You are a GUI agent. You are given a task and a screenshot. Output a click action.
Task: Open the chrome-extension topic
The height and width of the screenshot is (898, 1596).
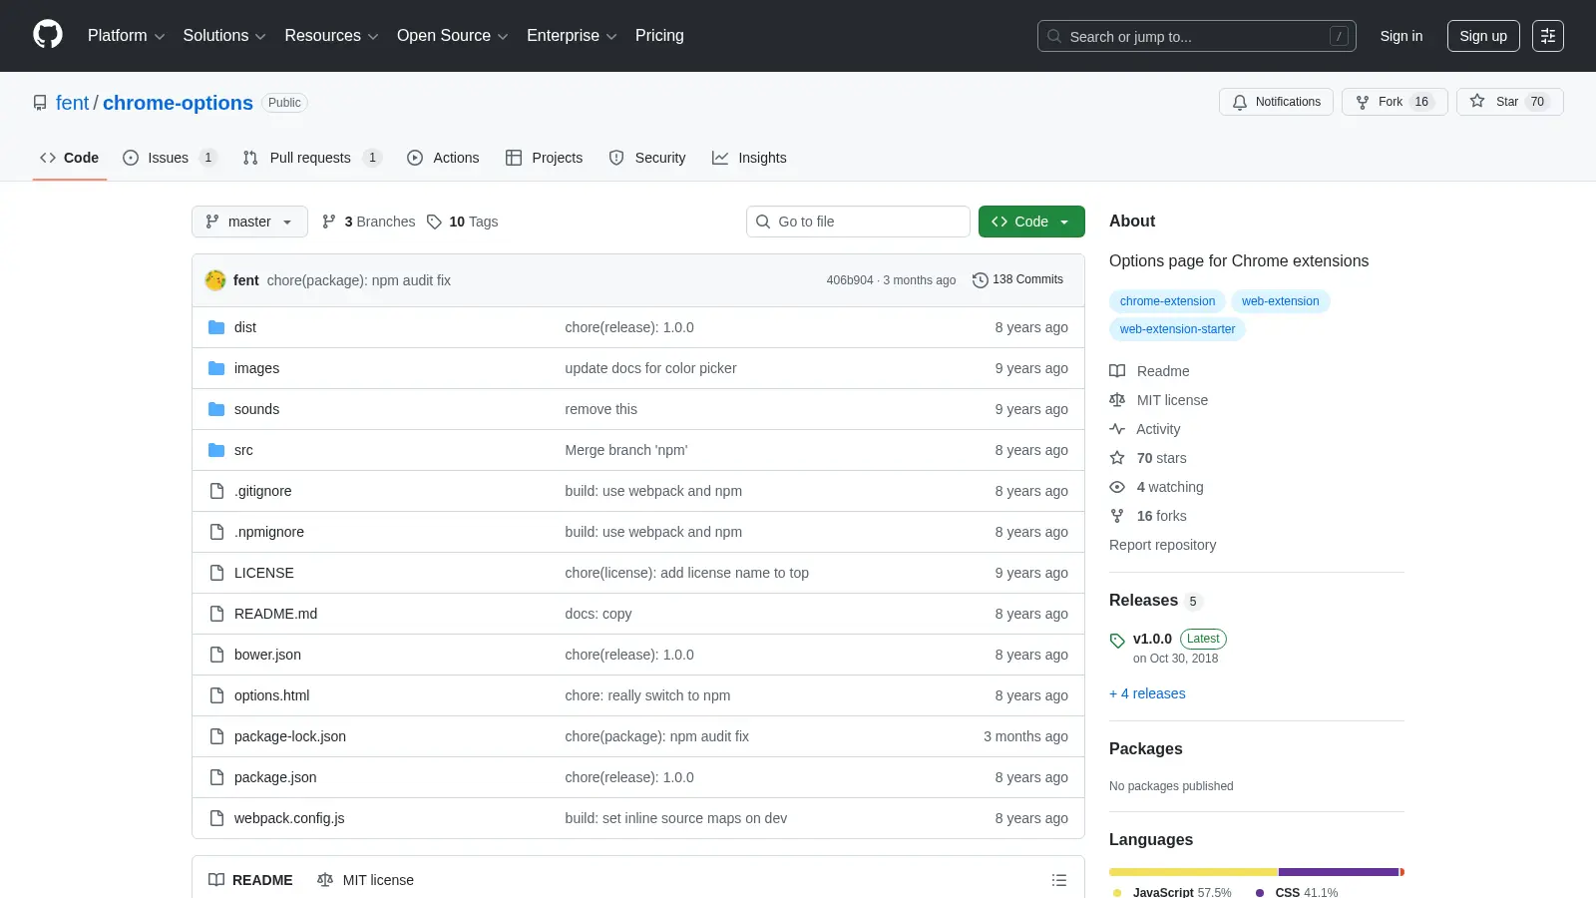click(x=1167, y=301)
